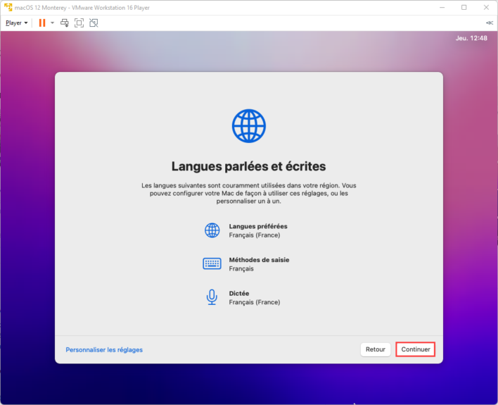This screenshot has height=405, width=498.
Task: Click the large blue globe icon
Action: (249, 126)
